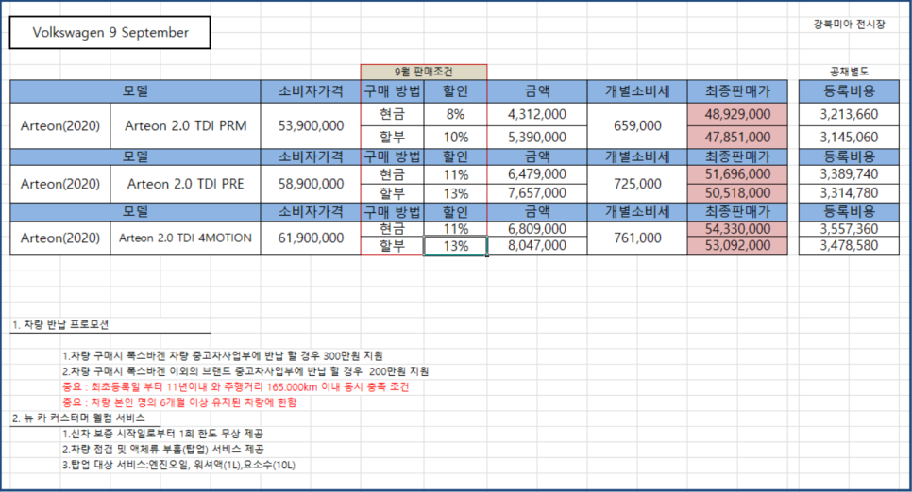Click the amount cell 6,479,000
This screenshot has height=492, width=912.
click(x=537, y=174)
